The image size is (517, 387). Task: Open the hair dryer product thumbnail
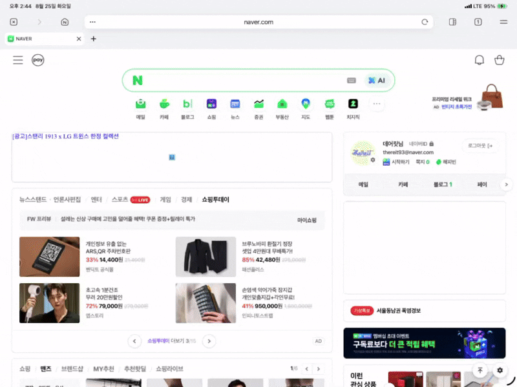pos(50,303)
